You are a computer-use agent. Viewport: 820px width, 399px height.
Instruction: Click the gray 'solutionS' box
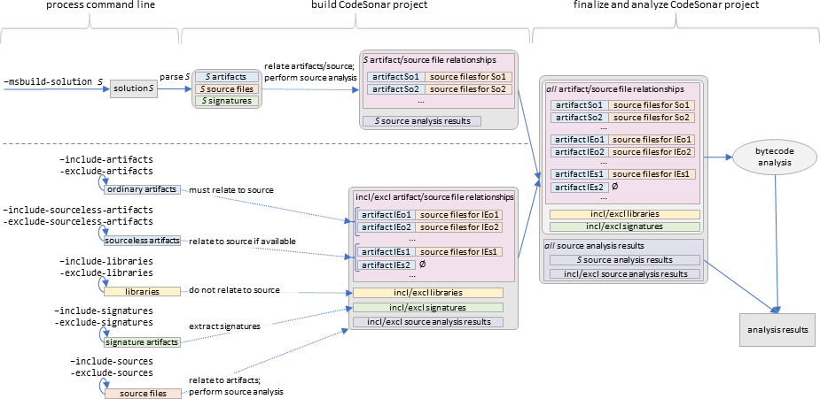pyautogui.click(x=134, y=89)
